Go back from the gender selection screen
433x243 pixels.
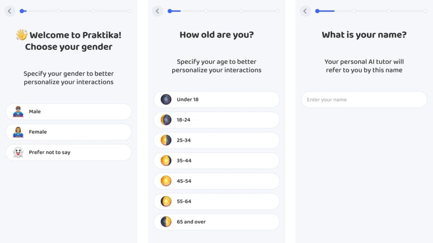click(10, 11)
